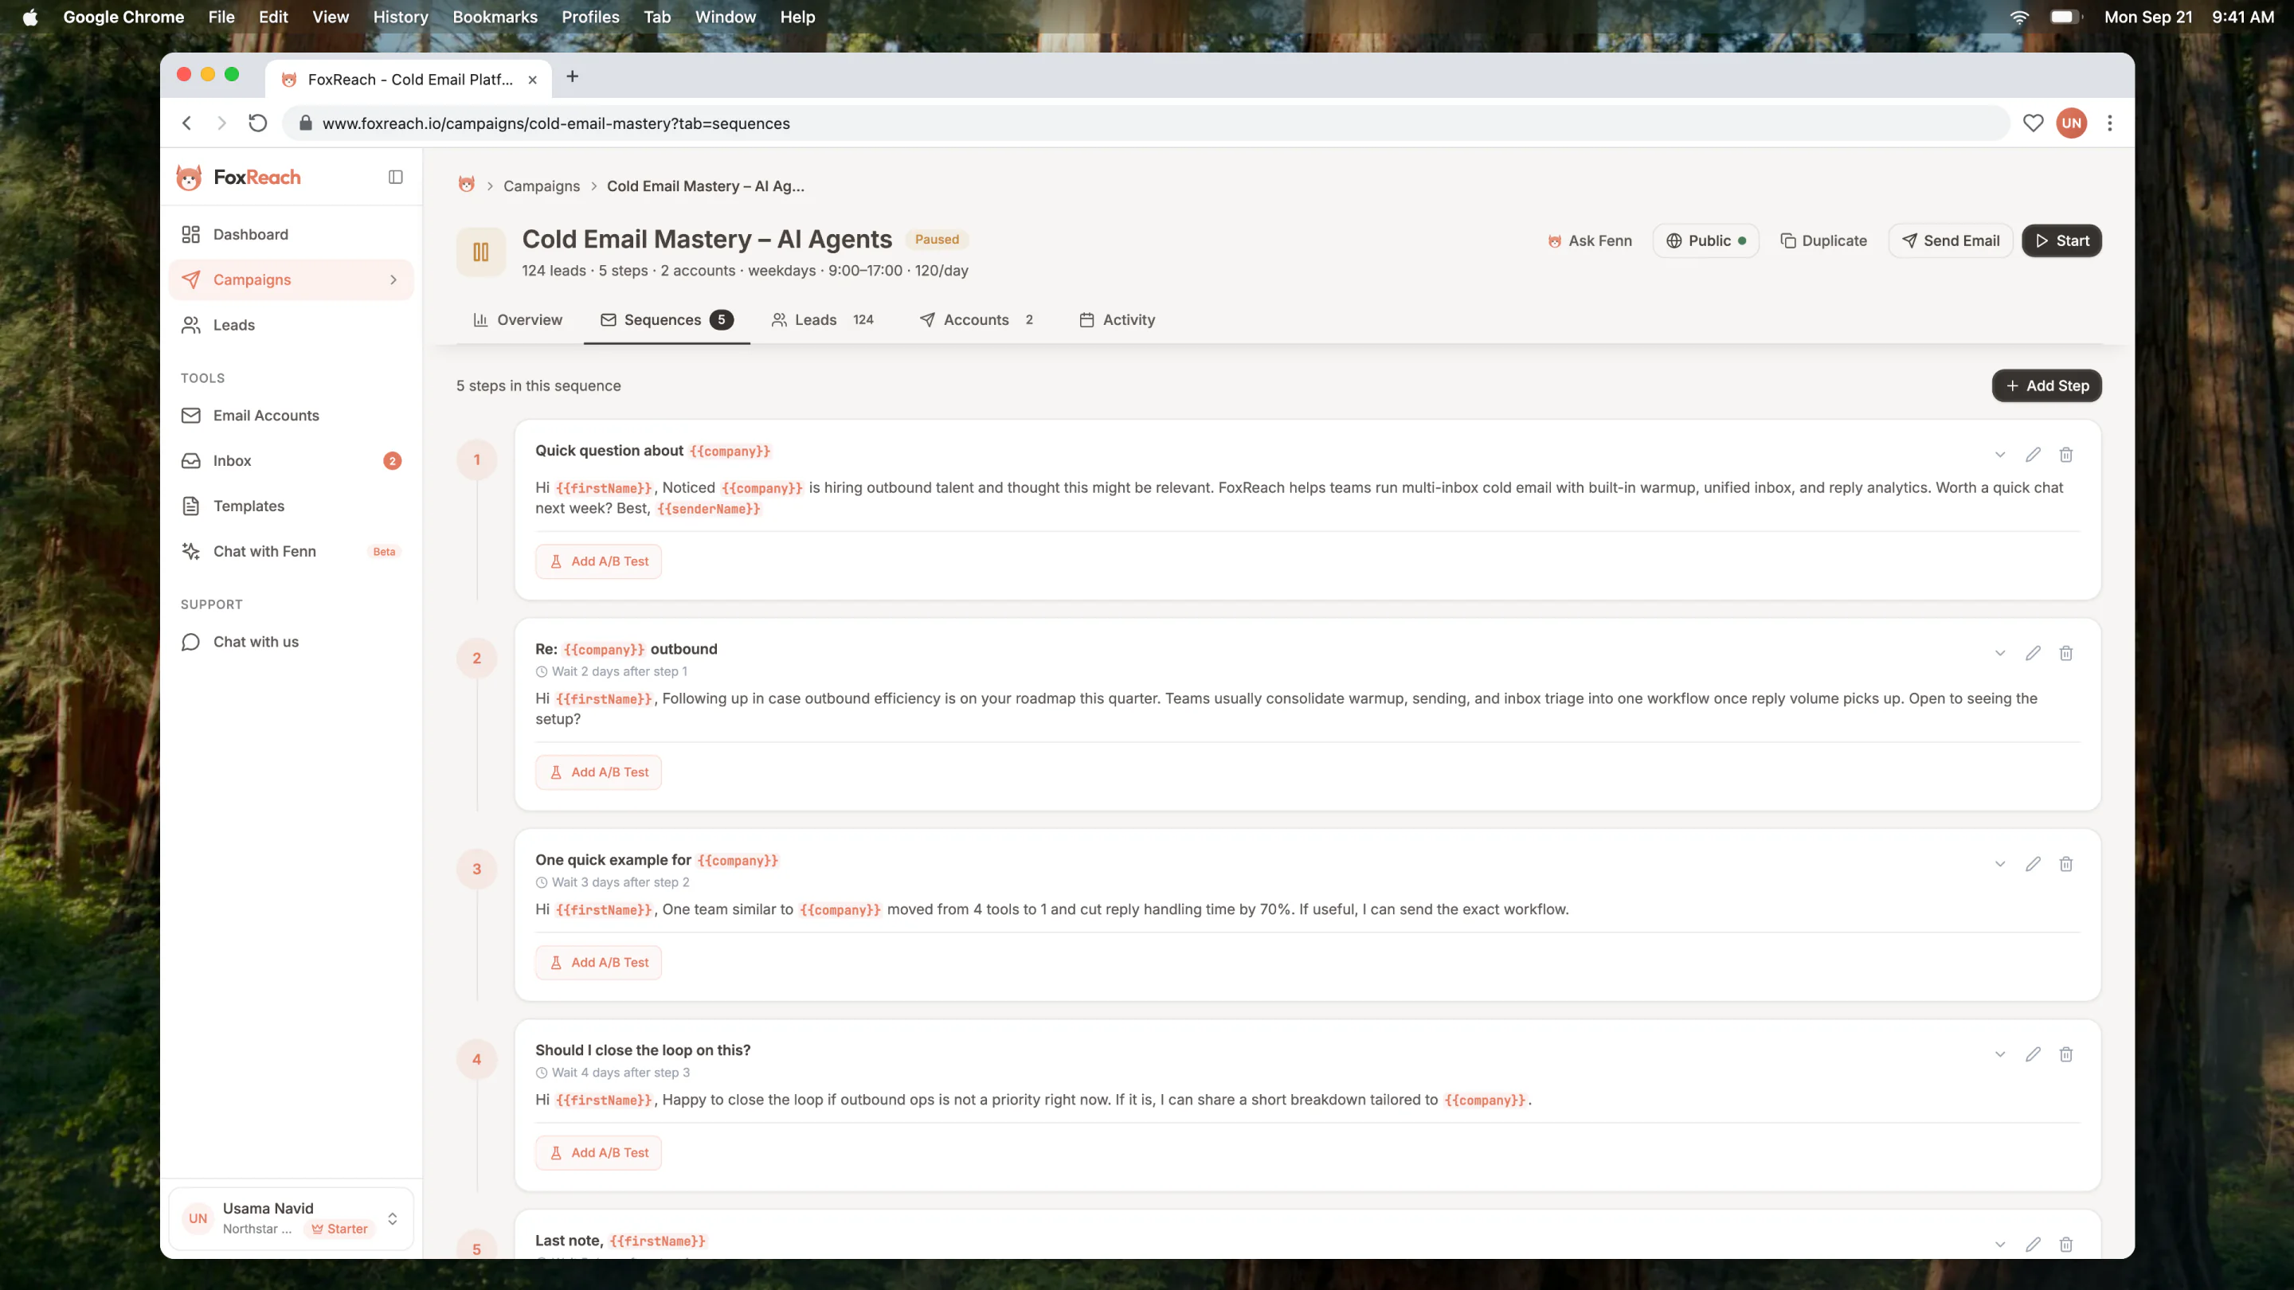Delete step 1 with trash icon

[2066, 455]
